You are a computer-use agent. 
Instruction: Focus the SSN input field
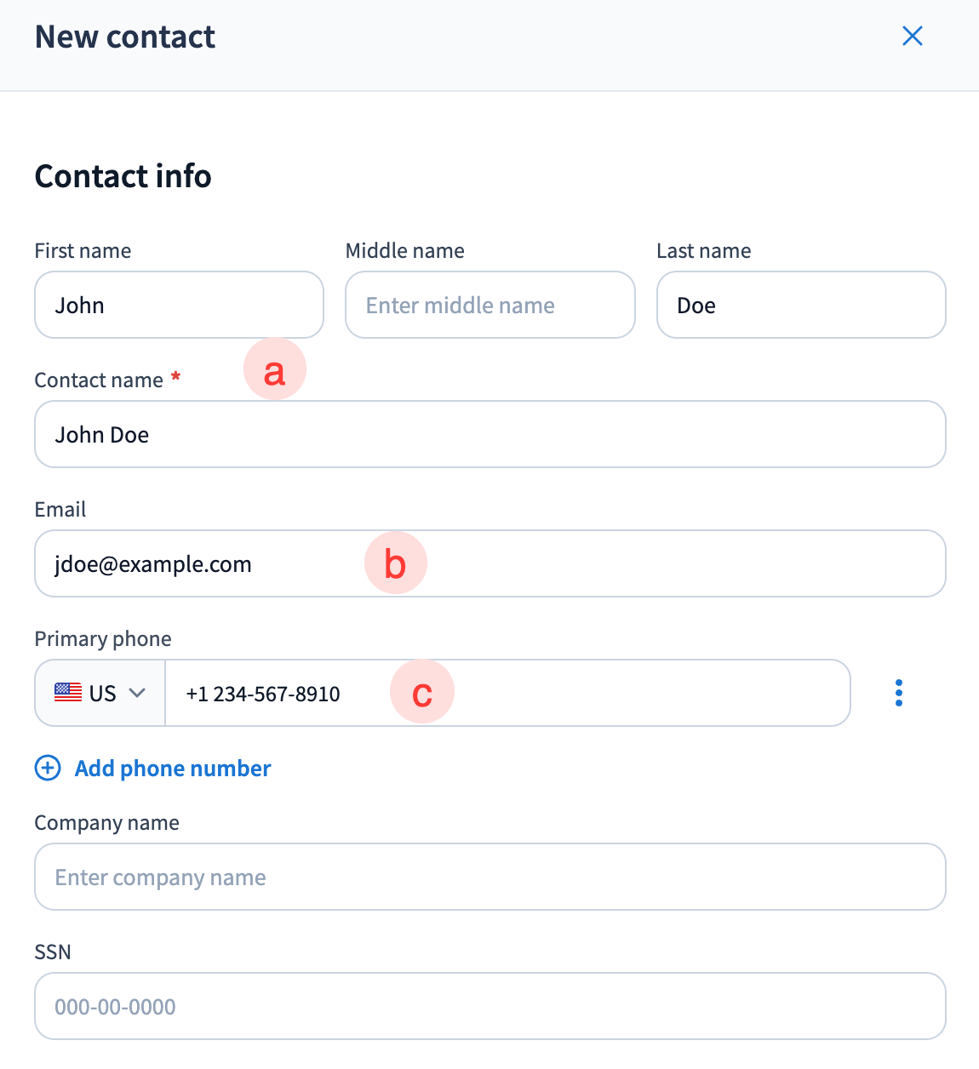(489, 1006)
